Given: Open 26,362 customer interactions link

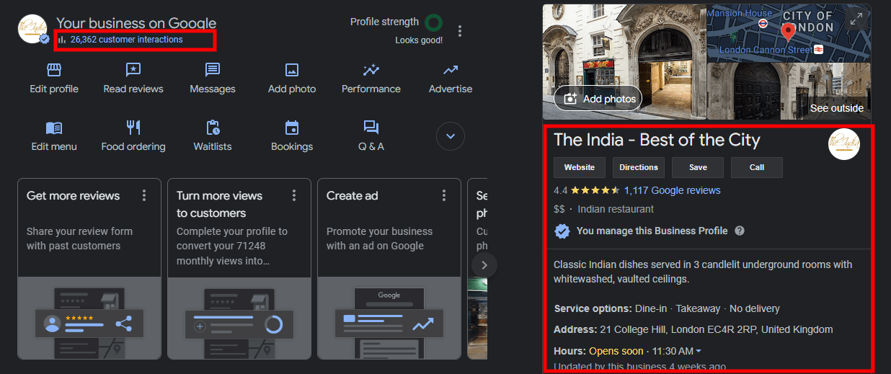Looking at the screenshot, I should pos(126,40).
